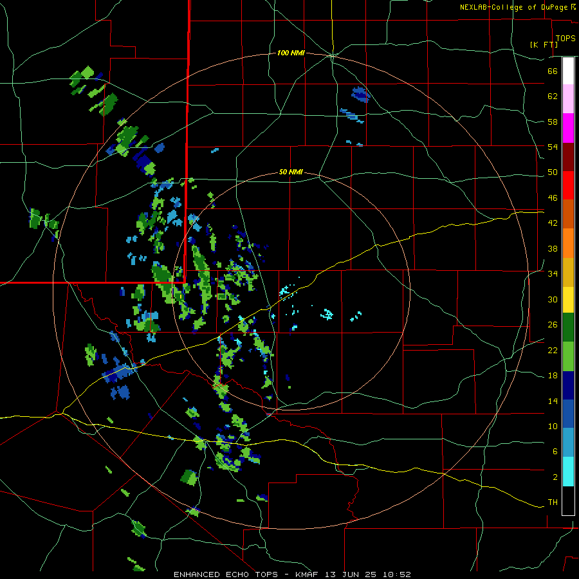Screen dimensions: 579x579
Task: Click legend value 62
Action: pyautogui.click(x=553, y=96)
